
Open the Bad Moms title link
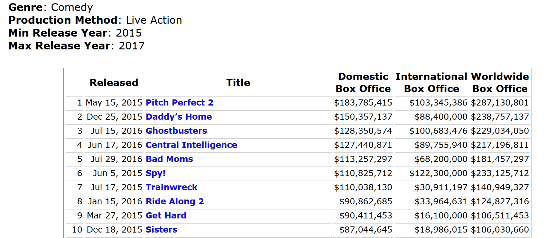click(169, 159)
